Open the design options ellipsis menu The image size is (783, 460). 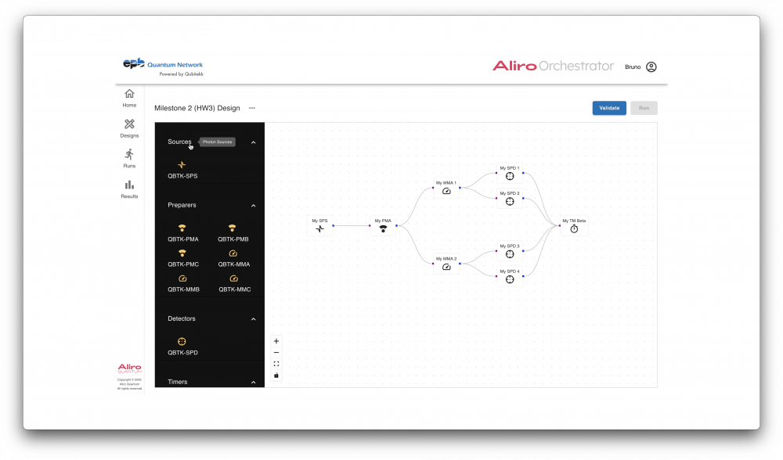(x=252, y=108)
